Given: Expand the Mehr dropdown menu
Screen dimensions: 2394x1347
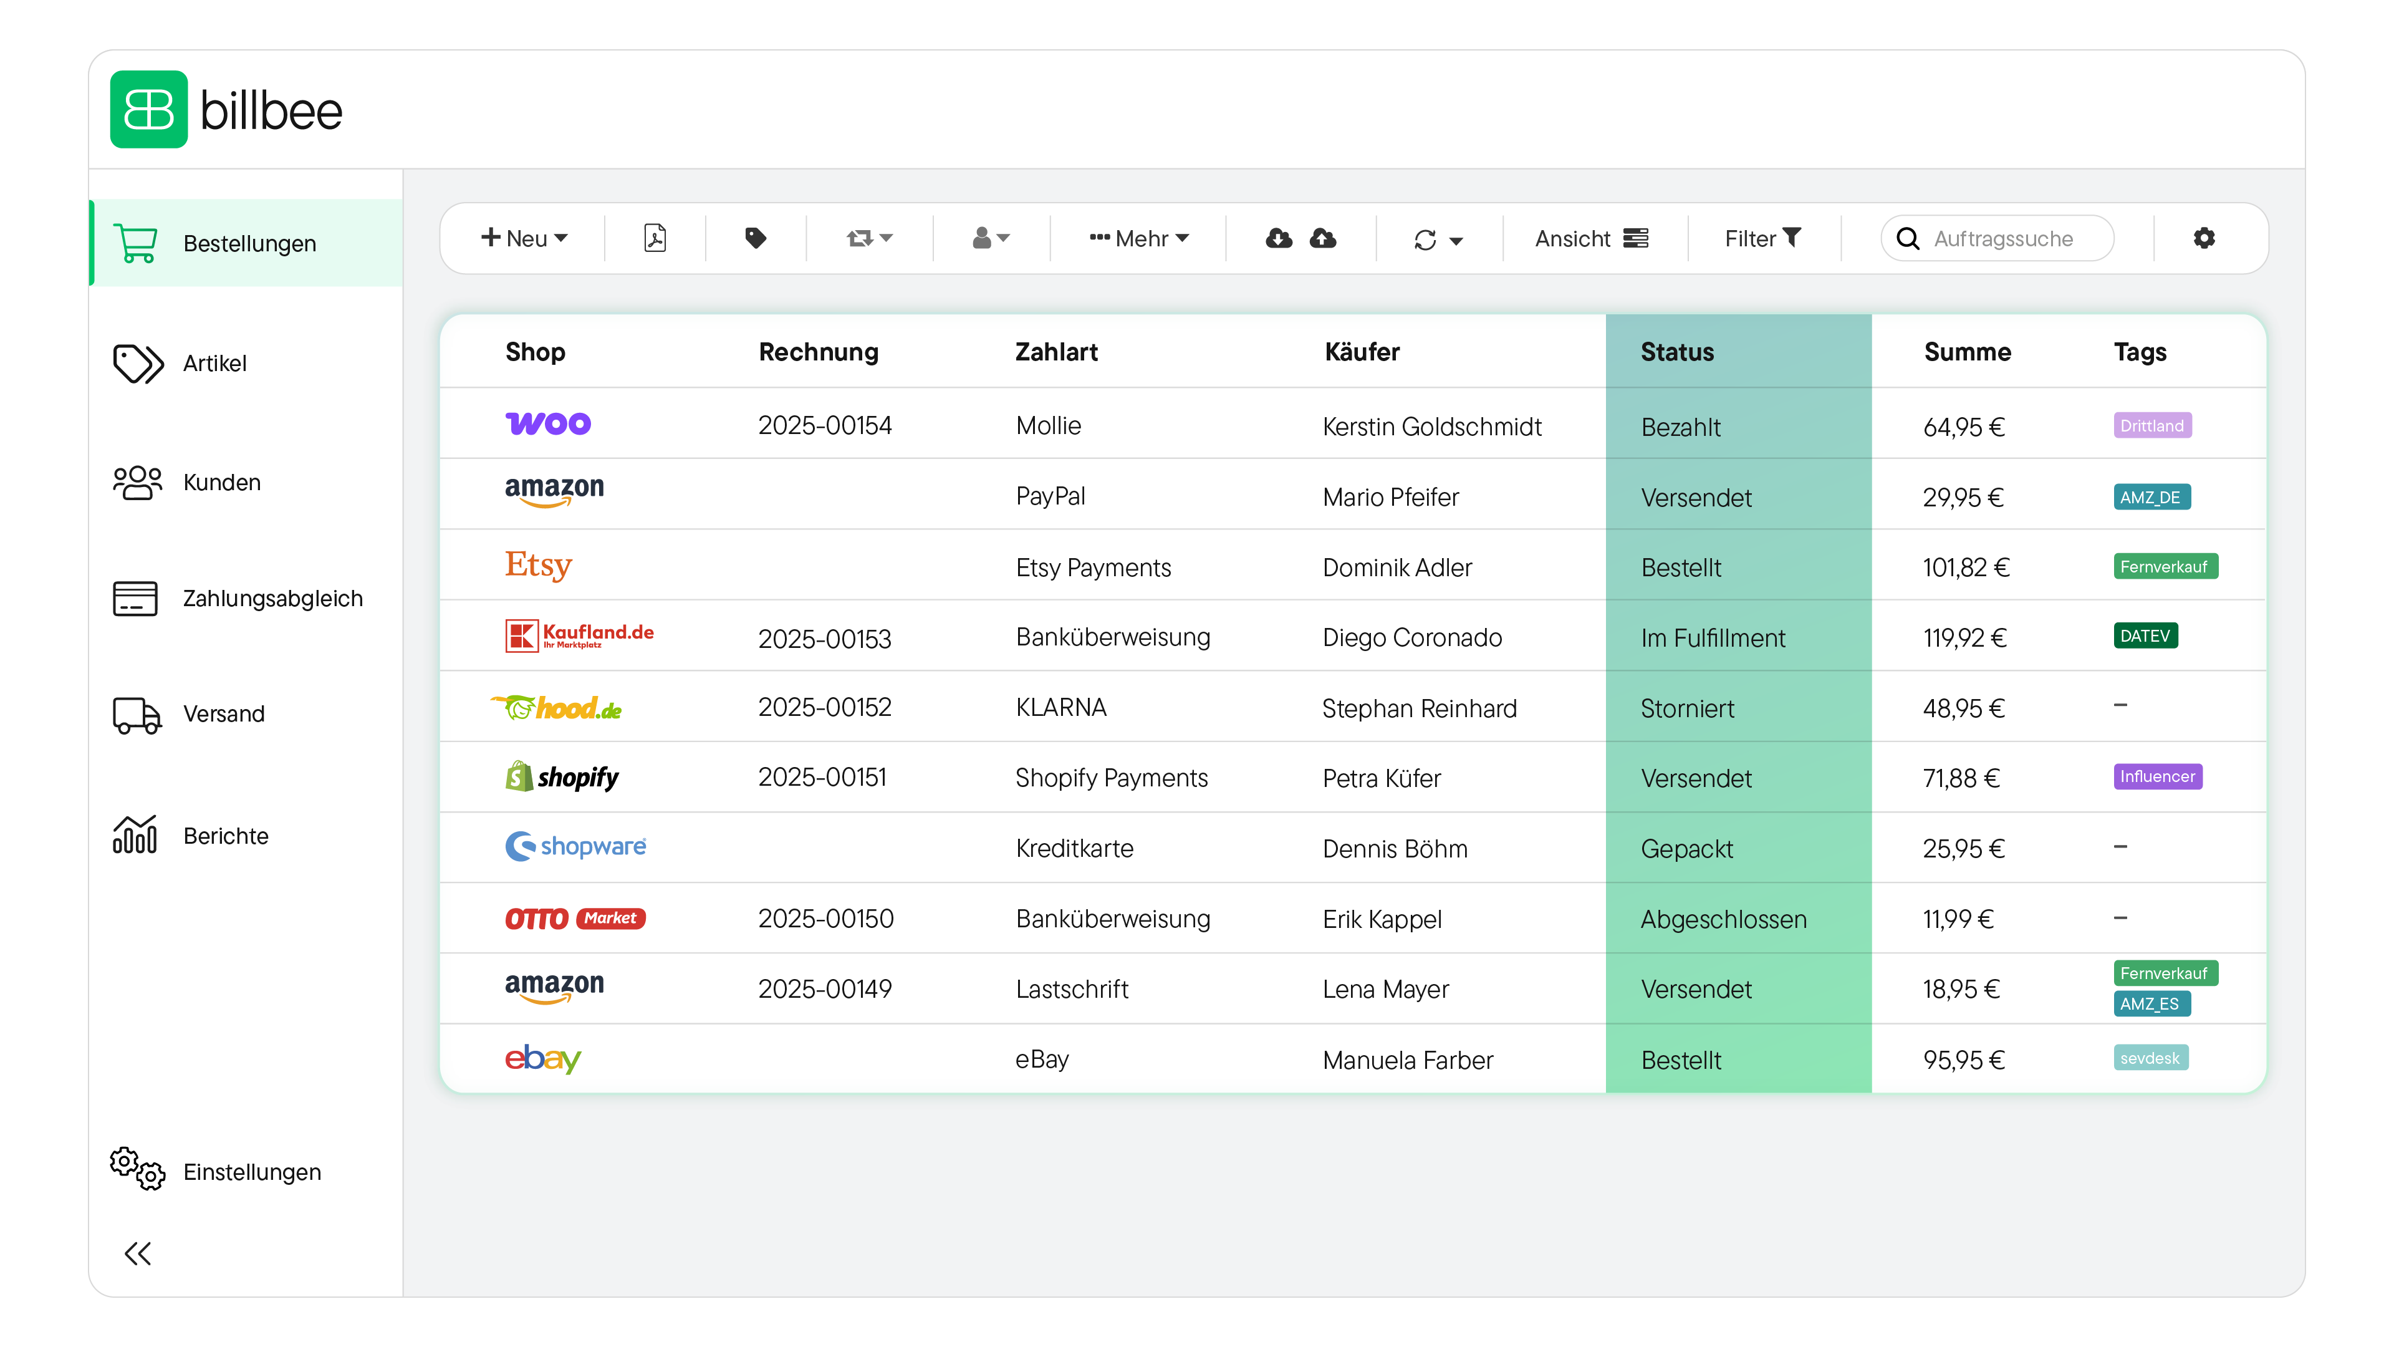Looking at the screenshot, I should point(1138,238).
